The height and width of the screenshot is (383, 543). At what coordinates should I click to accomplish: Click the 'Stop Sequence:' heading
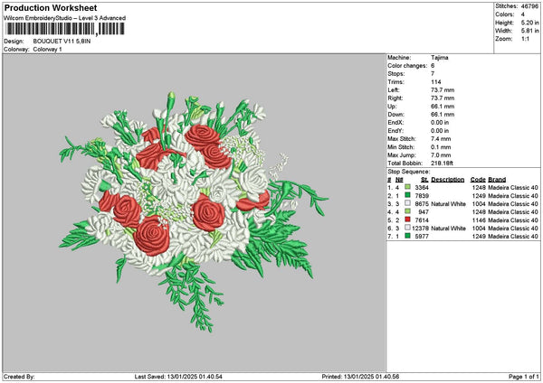pyautogui.click(x=409, y=172)
